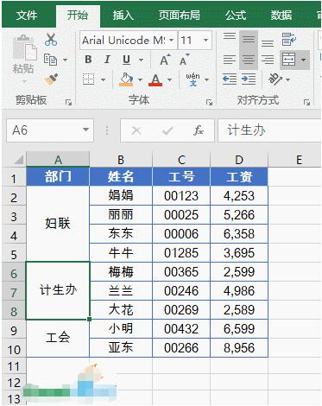322x406 pixels.
Task: Open the Merge & Center dropdown arrow
Action: point(303,60)
